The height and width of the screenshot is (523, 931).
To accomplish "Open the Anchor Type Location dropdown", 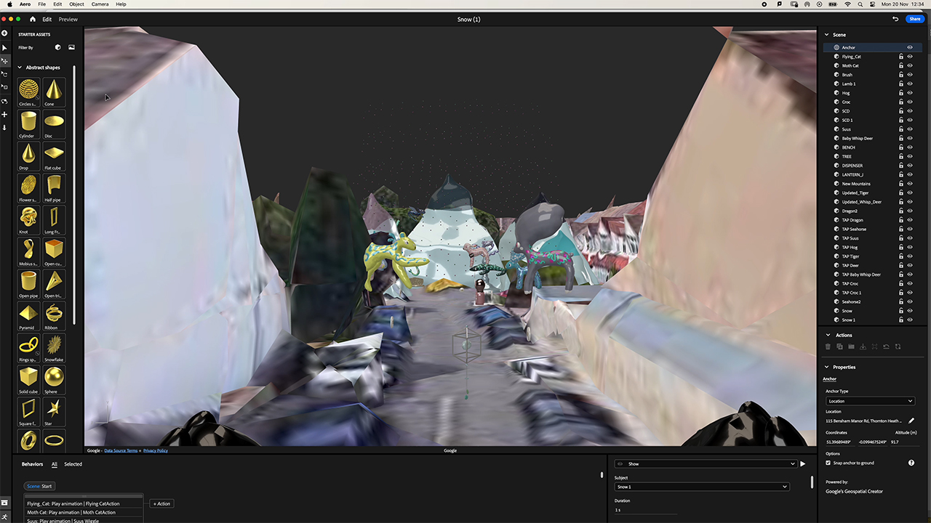I will pos(870,401).
